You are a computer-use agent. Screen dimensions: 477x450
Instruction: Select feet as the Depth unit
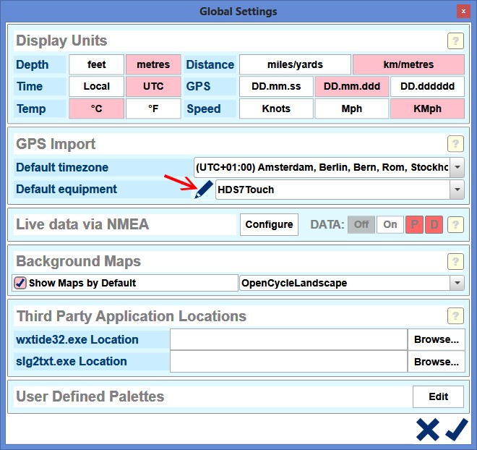pyautogui.click(x=96, y=64)
